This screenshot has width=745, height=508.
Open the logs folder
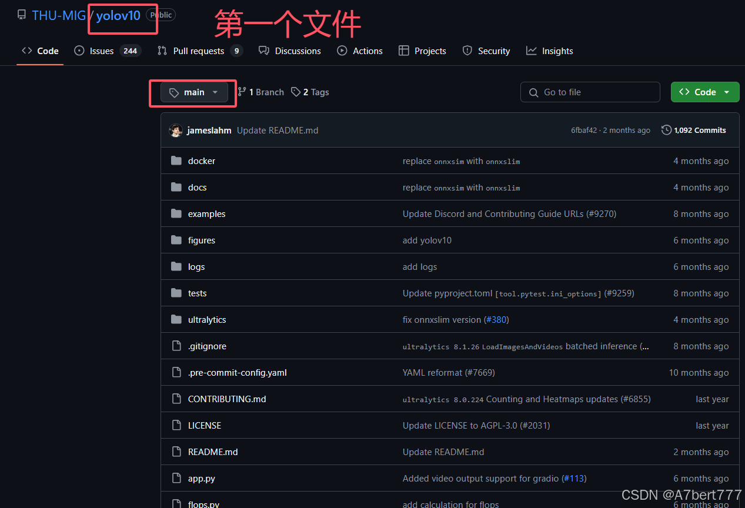click(x=196, y=267)
